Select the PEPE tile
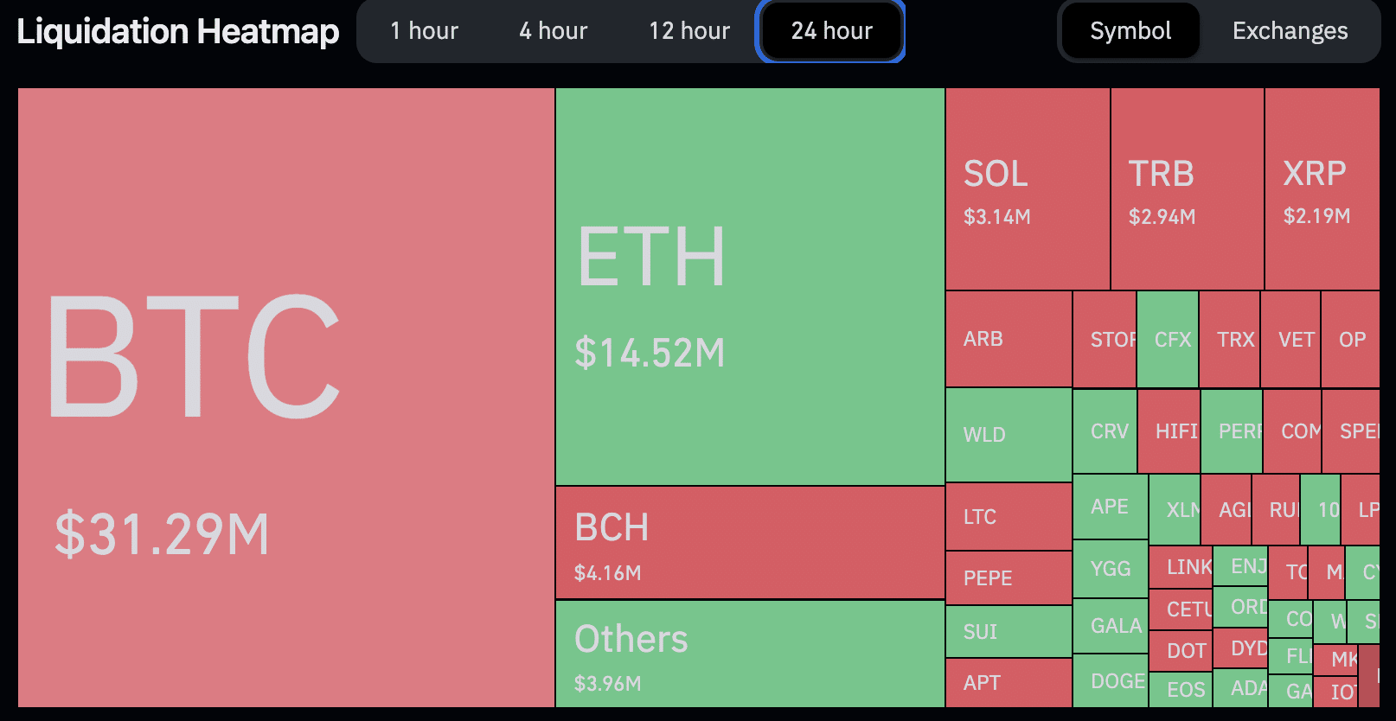The width and height of the screenshot is (1396, 721). point(1008,577)
